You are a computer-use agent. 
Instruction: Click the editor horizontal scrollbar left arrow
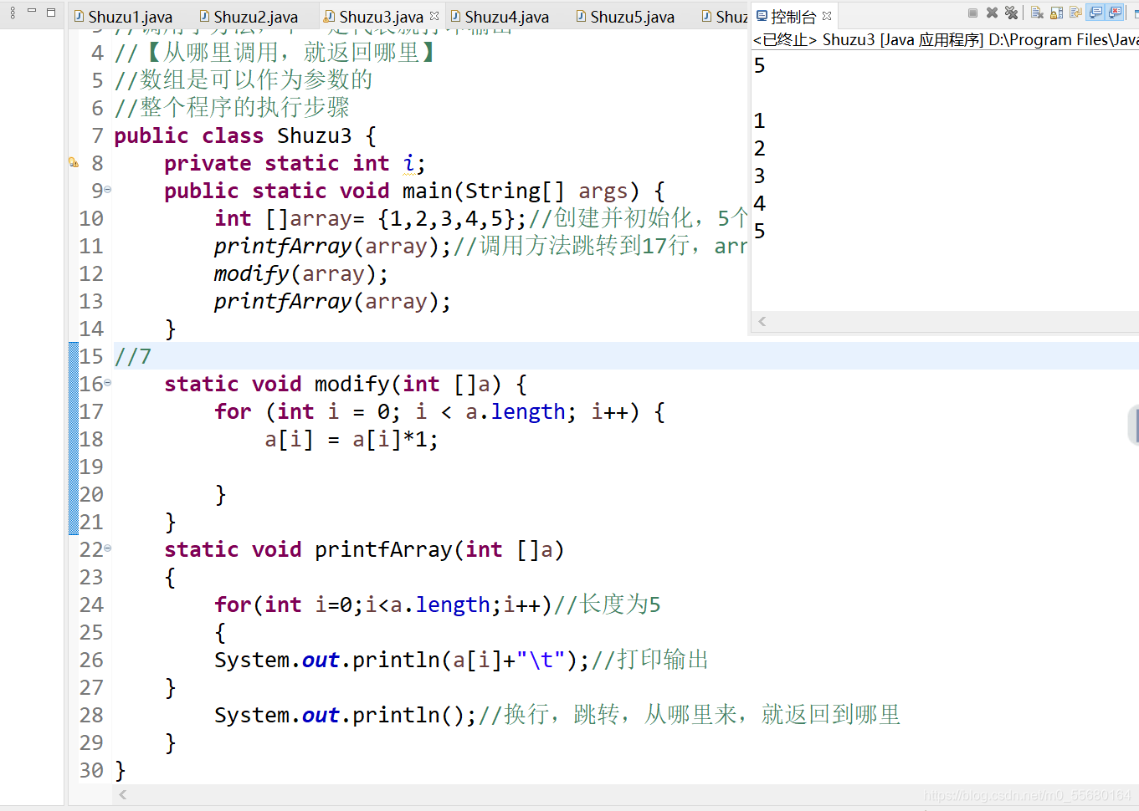tap(123, 794)
